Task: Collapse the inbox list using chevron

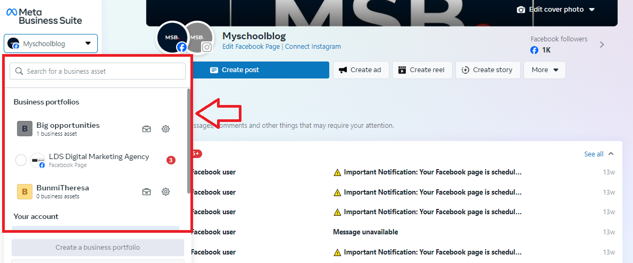Action: 611,154
